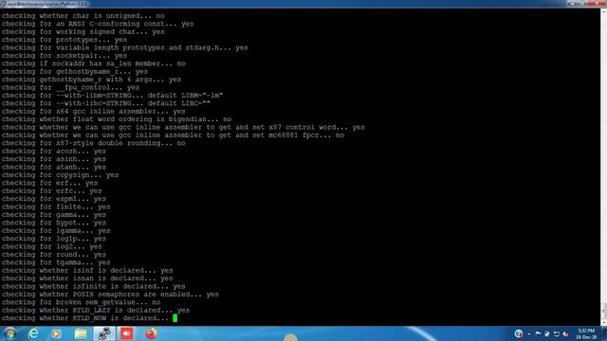Click the line containing '--with-libc=STRING'
This screenshot has width=607, height=341.
click(106, 103)
